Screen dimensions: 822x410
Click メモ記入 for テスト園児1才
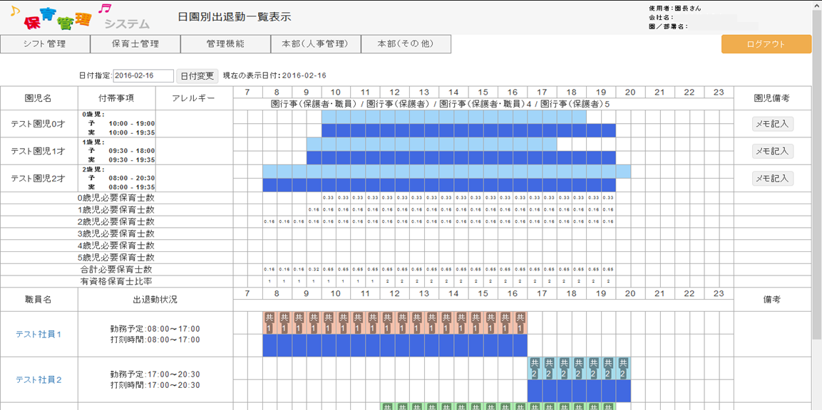tap(773, 151)
